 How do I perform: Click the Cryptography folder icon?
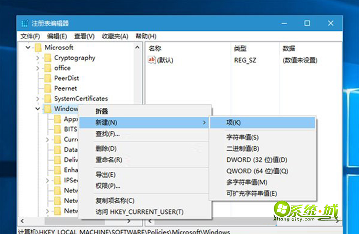tap(48, 58)
